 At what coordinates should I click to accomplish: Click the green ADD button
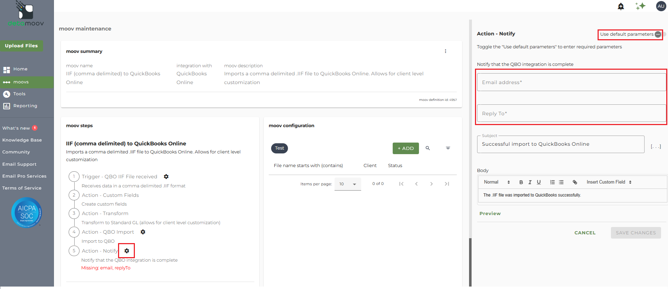coord(406,149)
